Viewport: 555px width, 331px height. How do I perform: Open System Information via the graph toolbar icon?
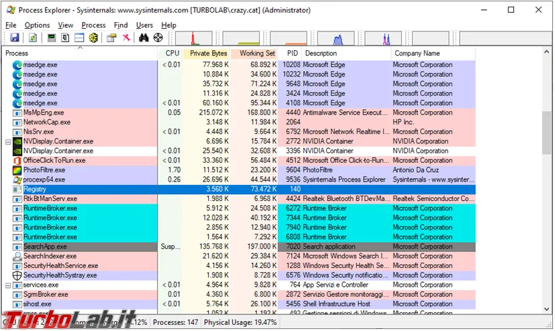pos(52,38)
